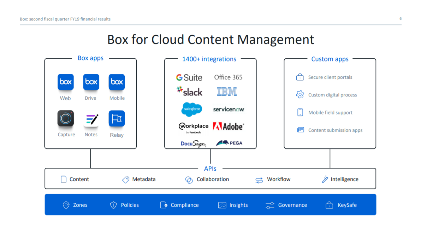Viewport: 421px width, 236px height.
Task: Click the G Suite logo
Action: click(x=189, y=78)
